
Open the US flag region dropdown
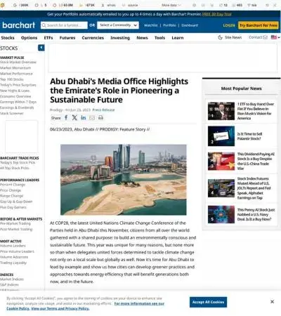(275, 37)
